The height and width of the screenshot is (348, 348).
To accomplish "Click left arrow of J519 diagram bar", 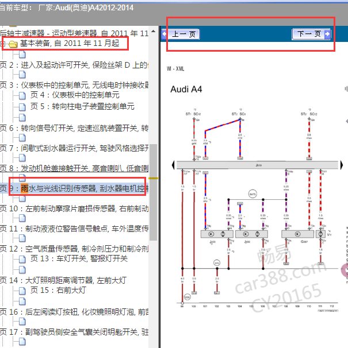I will (x=173, y=165).
